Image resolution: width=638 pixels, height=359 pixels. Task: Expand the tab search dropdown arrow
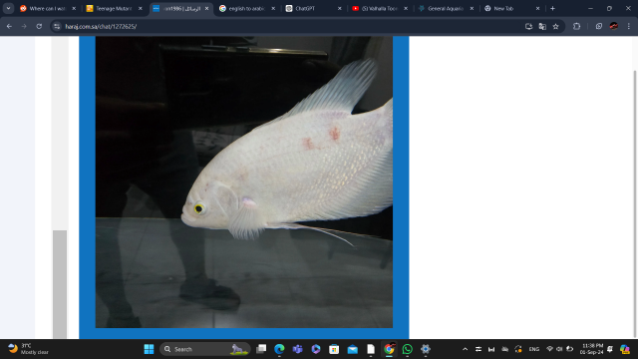click(8, 8)
